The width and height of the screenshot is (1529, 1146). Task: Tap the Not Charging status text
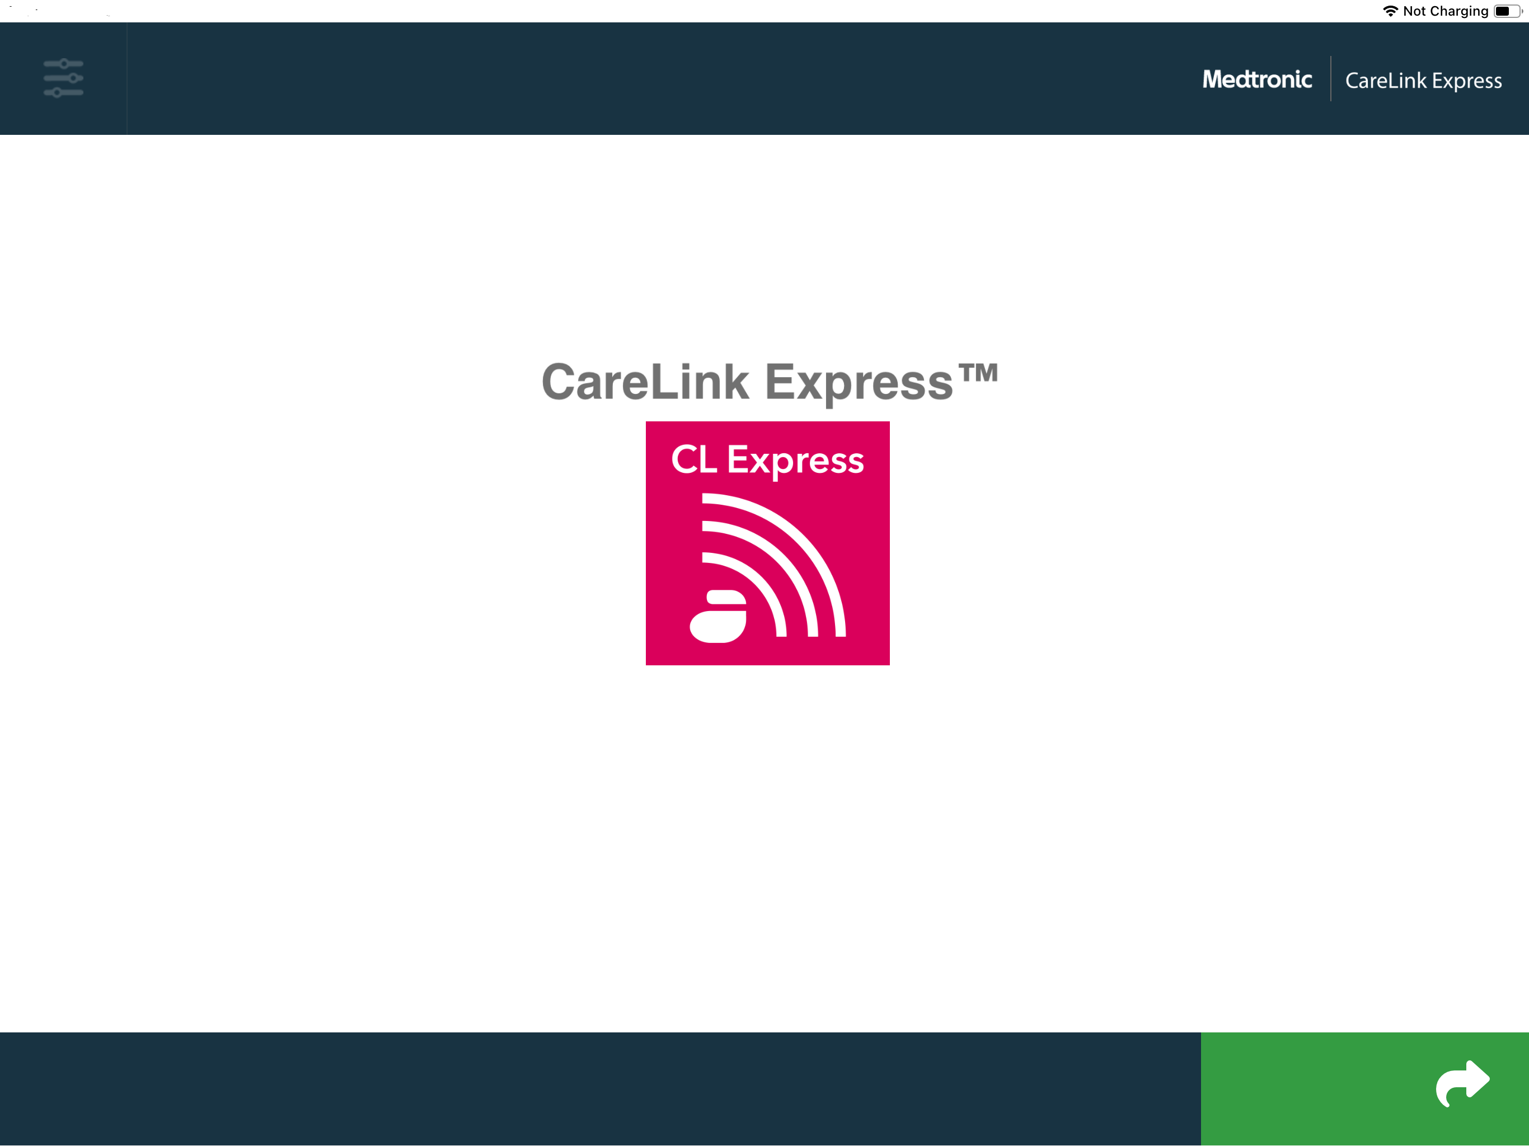(x=1446, y=11)
